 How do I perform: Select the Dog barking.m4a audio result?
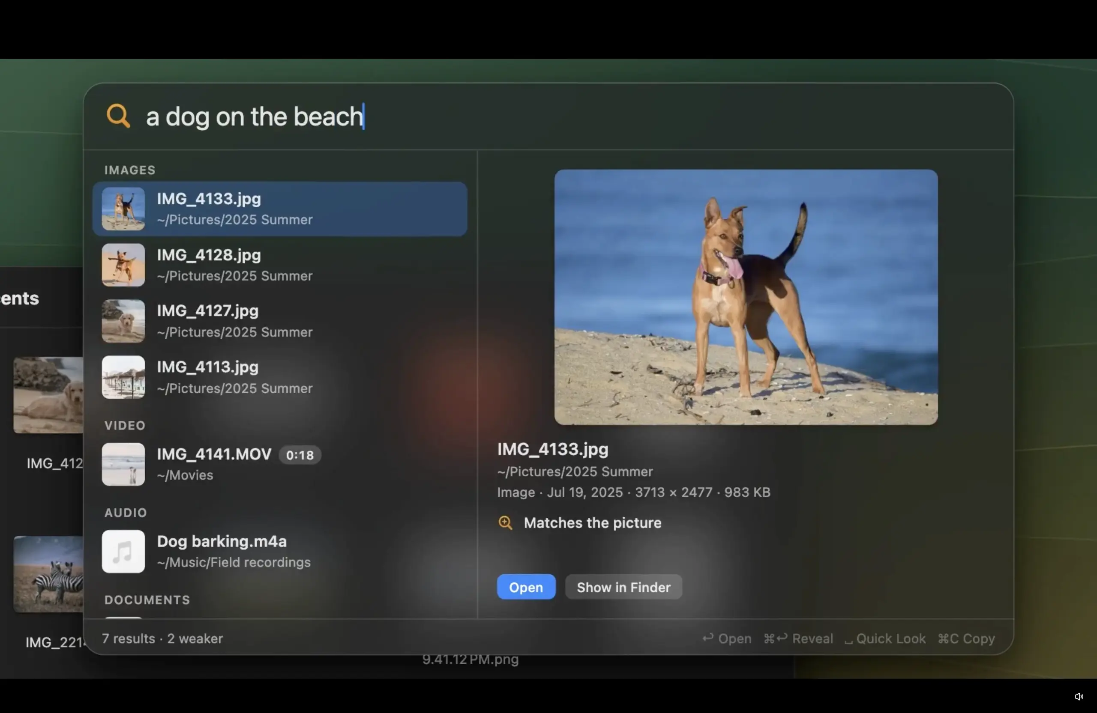(x=280, y=552)
